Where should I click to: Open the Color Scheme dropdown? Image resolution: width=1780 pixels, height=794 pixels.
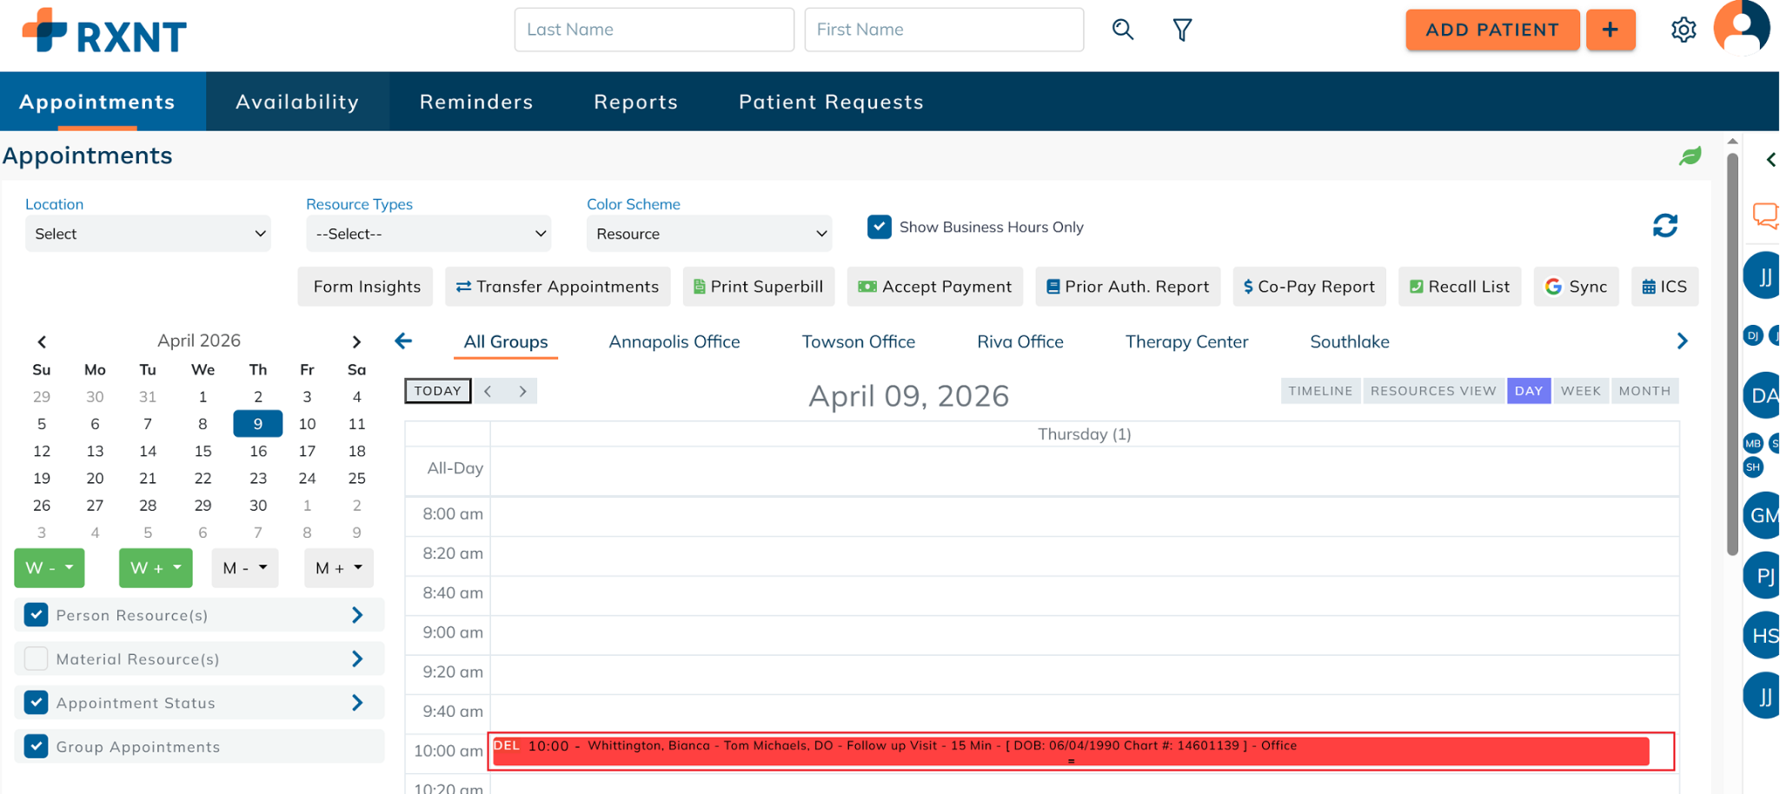[x=708, y=234]
